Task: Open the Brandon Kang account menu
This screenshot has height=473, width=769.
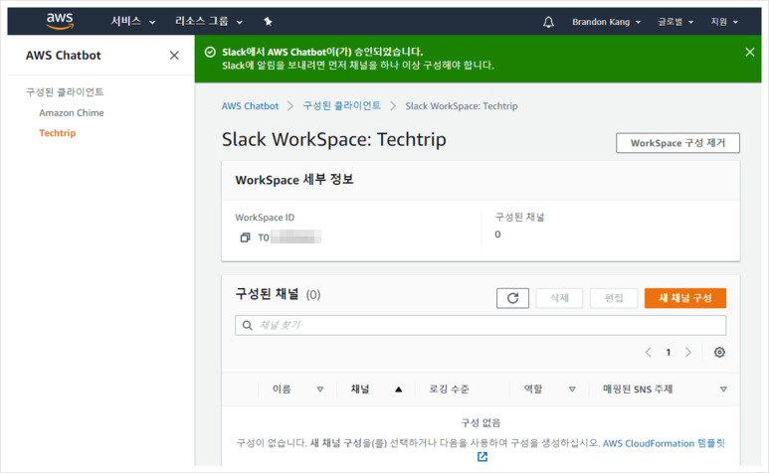Action: click(x=606, y=22)
